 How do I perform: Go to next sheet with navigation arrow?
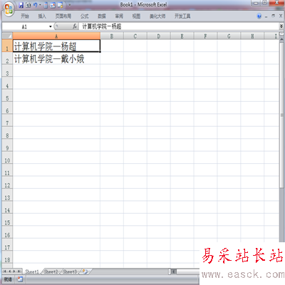click(14, 271)
